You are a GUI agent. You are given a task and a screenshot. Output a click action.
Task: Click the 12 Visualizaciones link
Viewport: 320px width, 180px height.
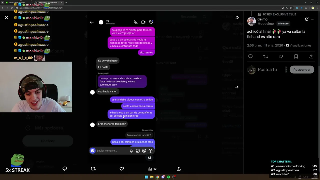pos(298,45)
